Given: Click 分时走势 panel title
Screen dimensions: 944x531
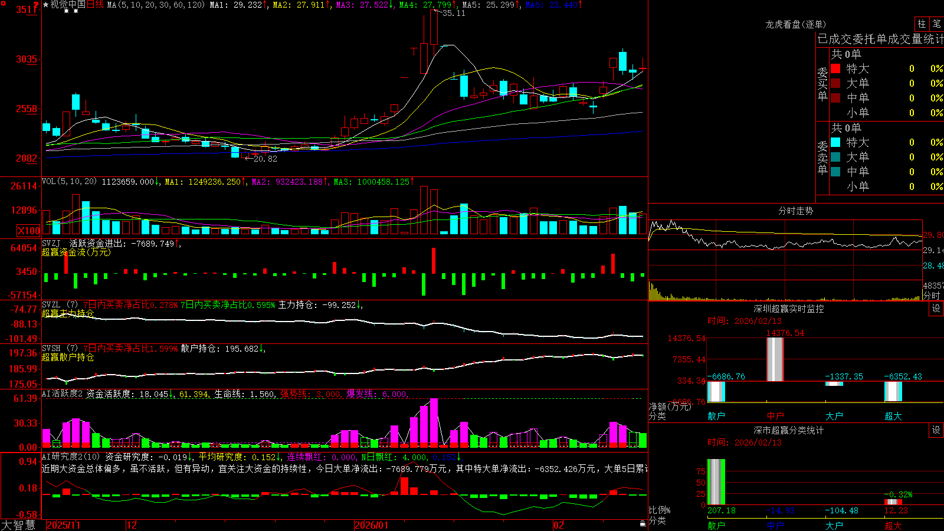Looking at the screenshot, I should coord(795,211).
